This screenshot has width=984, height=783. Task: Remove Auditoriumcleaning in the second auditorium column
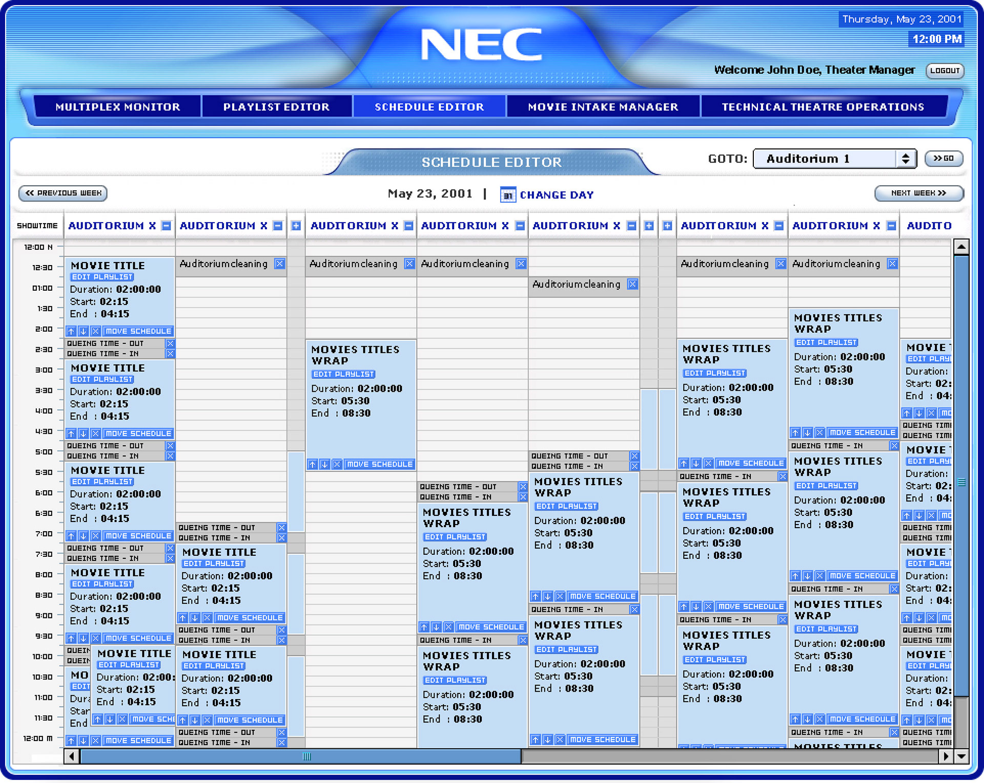(280, 264)
